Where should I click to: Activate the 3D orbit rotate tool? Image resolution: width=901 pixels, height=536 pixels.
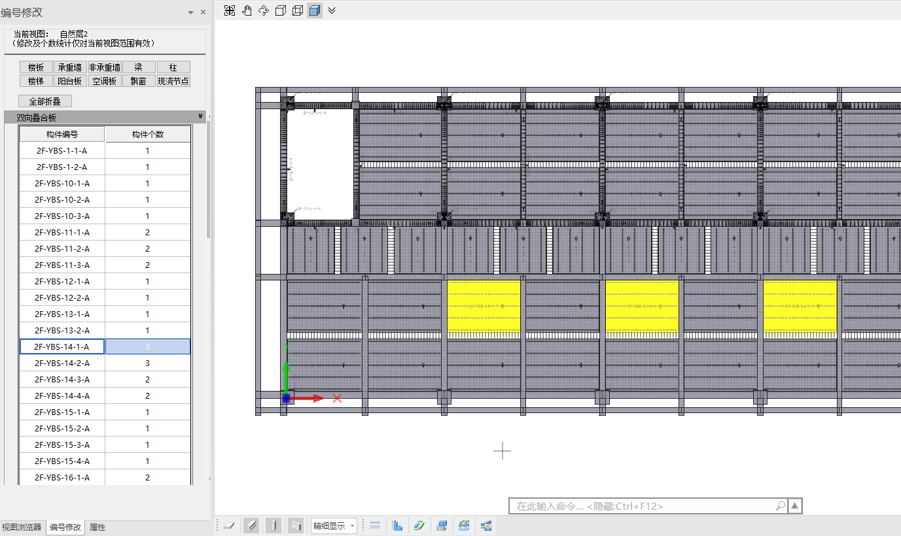(264, 10)
